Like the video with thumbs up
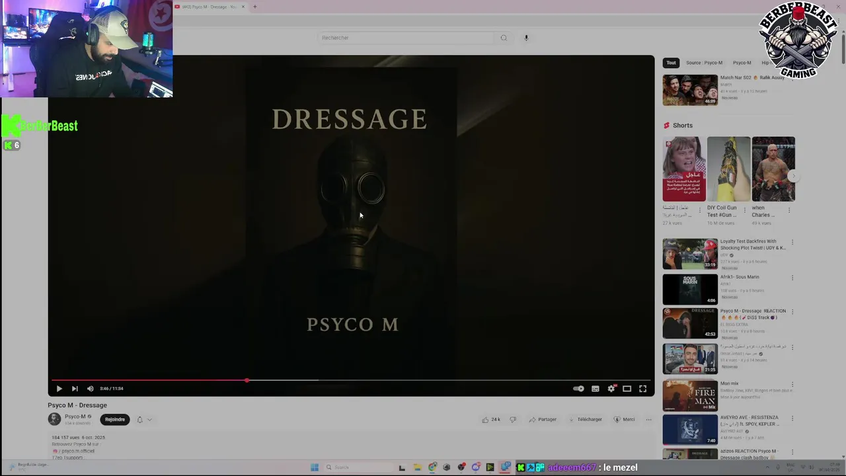Screen dimensions: 846x476 coord(490,419)
